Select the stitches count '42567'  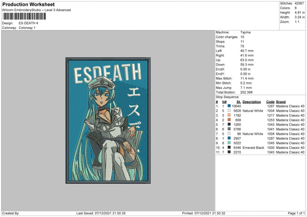click(x=299, y=4)
